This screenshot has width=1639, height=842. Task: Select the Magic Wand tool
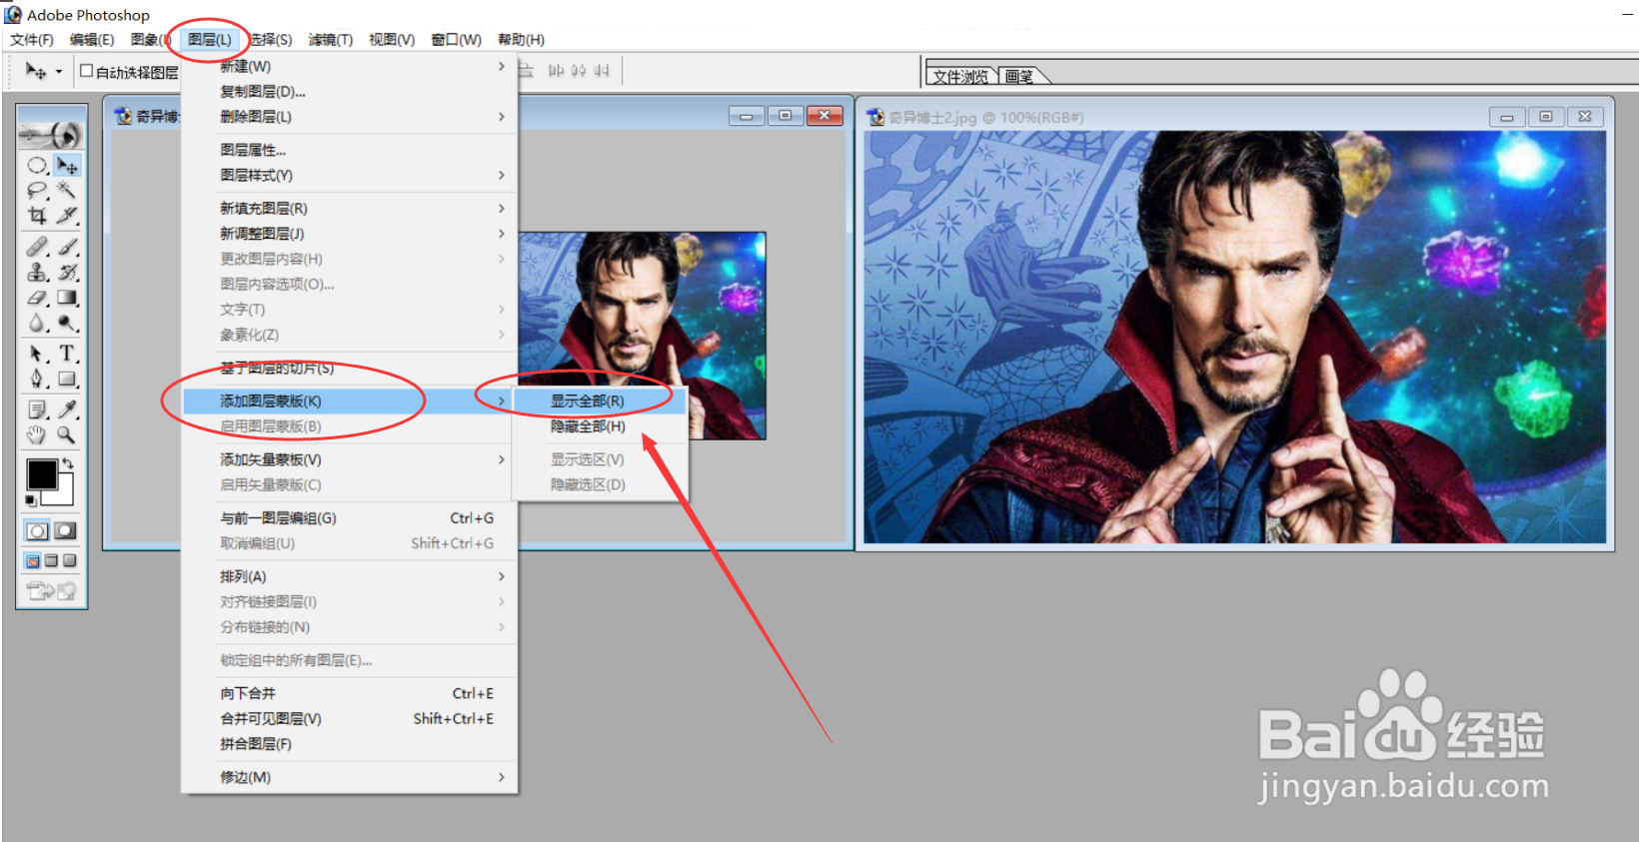(x=67, y=190)
